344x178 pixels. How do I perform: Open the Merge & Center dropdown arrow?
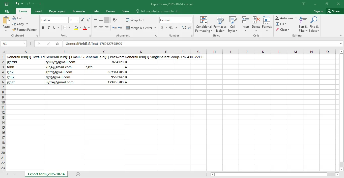coord(155,28)
